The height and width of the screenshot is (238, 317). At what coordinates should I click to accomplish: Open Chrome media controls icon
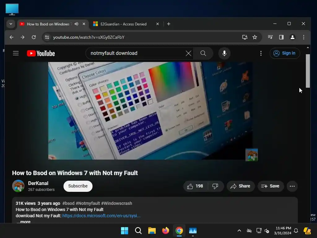click(x=270, y=37)
